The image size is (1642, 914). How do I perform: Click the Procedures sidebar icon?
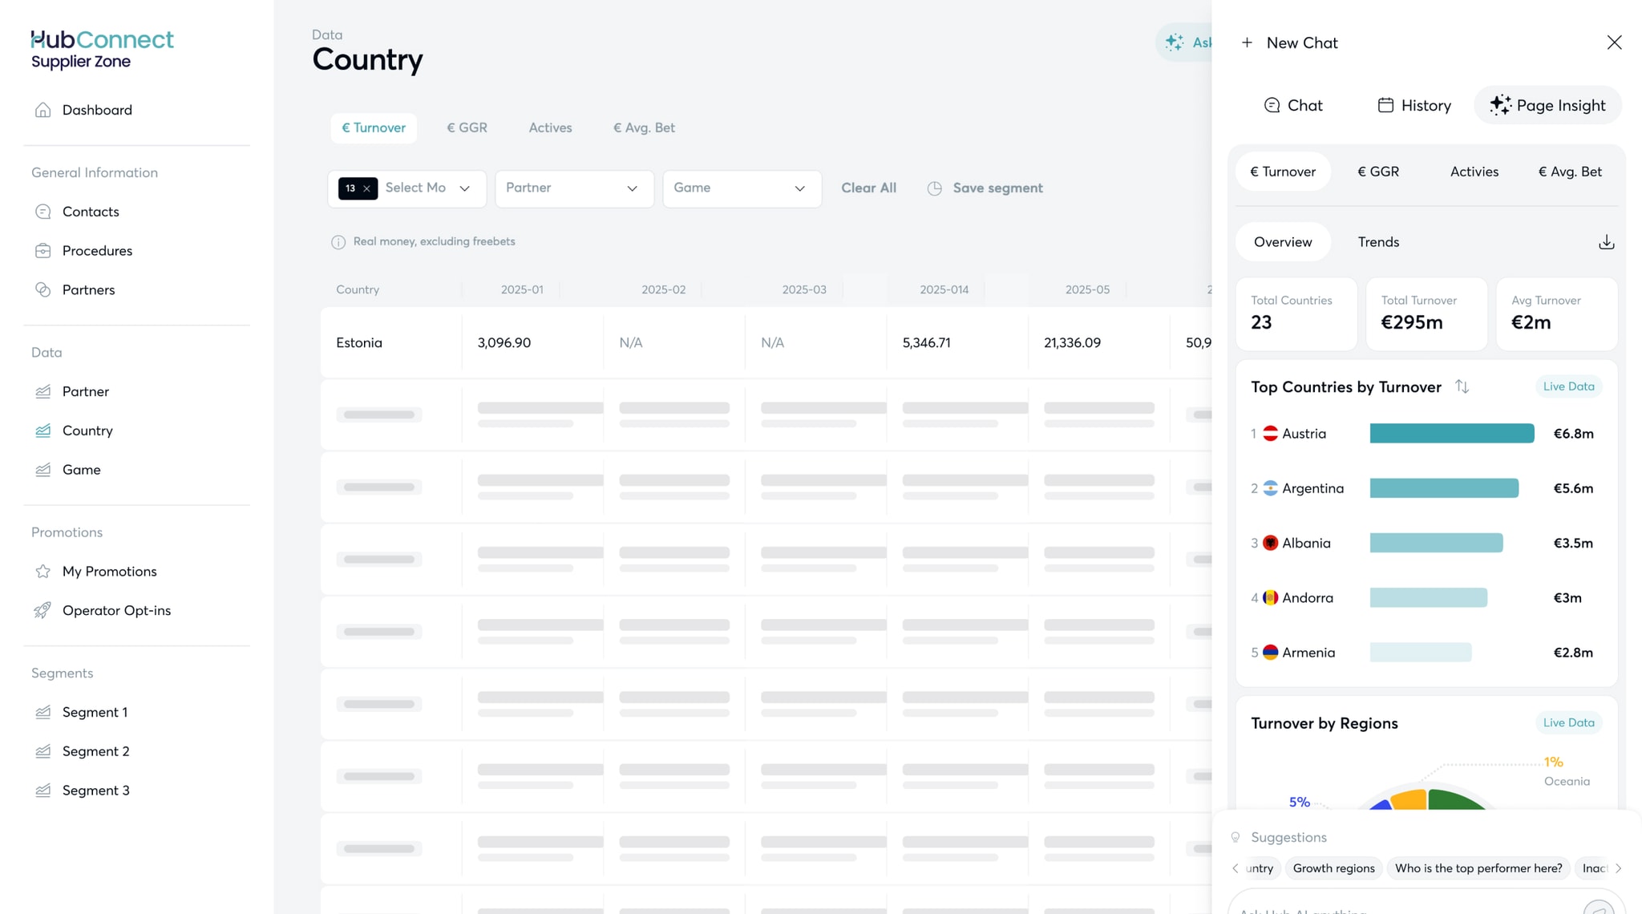click(43, 251)
